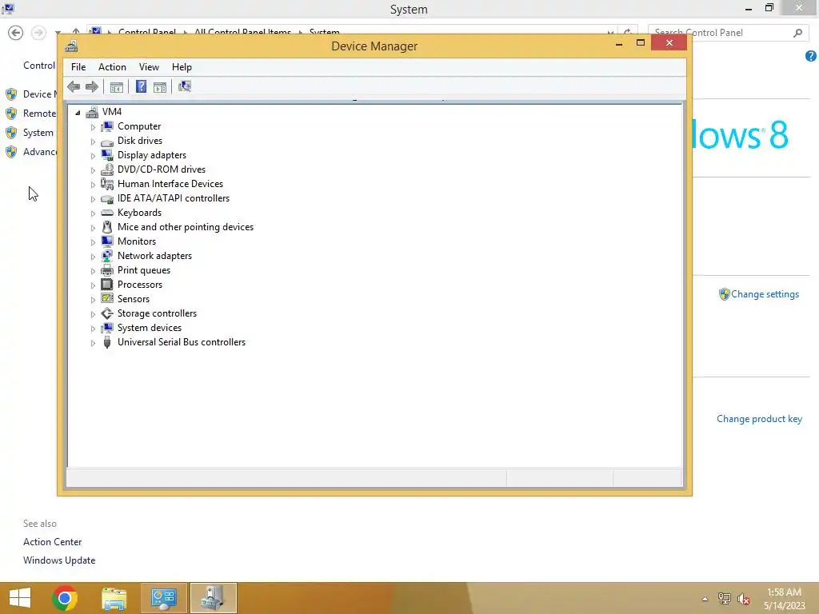Click the Forward arrow in Device Manager toolbar
Screen dimensions: 819x614
click(91, 86)
